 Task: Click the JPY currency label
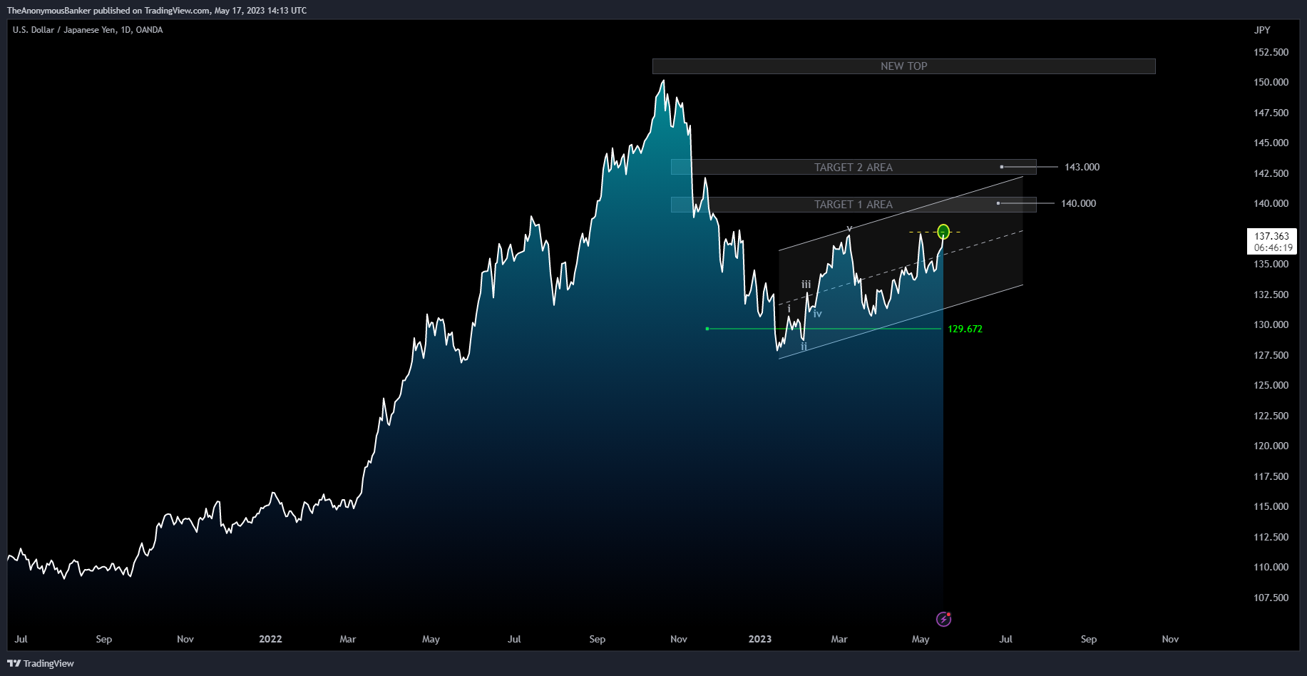point(1262,30)
